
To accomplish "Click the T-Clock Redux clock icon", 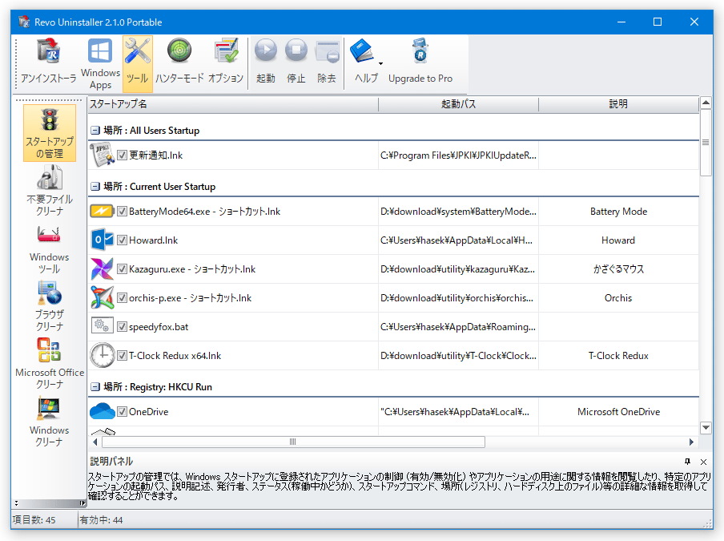I will [102, 355].
